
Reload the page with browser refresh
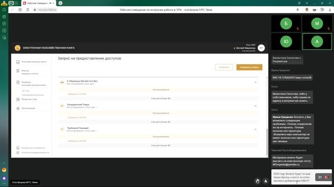pyautogui.click(x=28, y=10)
